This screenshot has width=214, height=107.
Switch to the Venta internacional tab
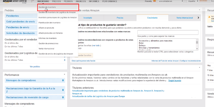[x=185, y=18]
